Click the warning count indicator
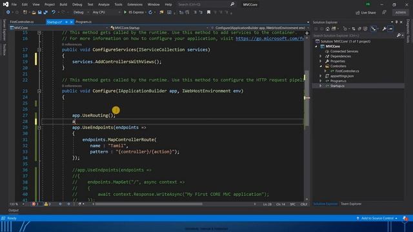Screen dimensions: 413x232 48,204
